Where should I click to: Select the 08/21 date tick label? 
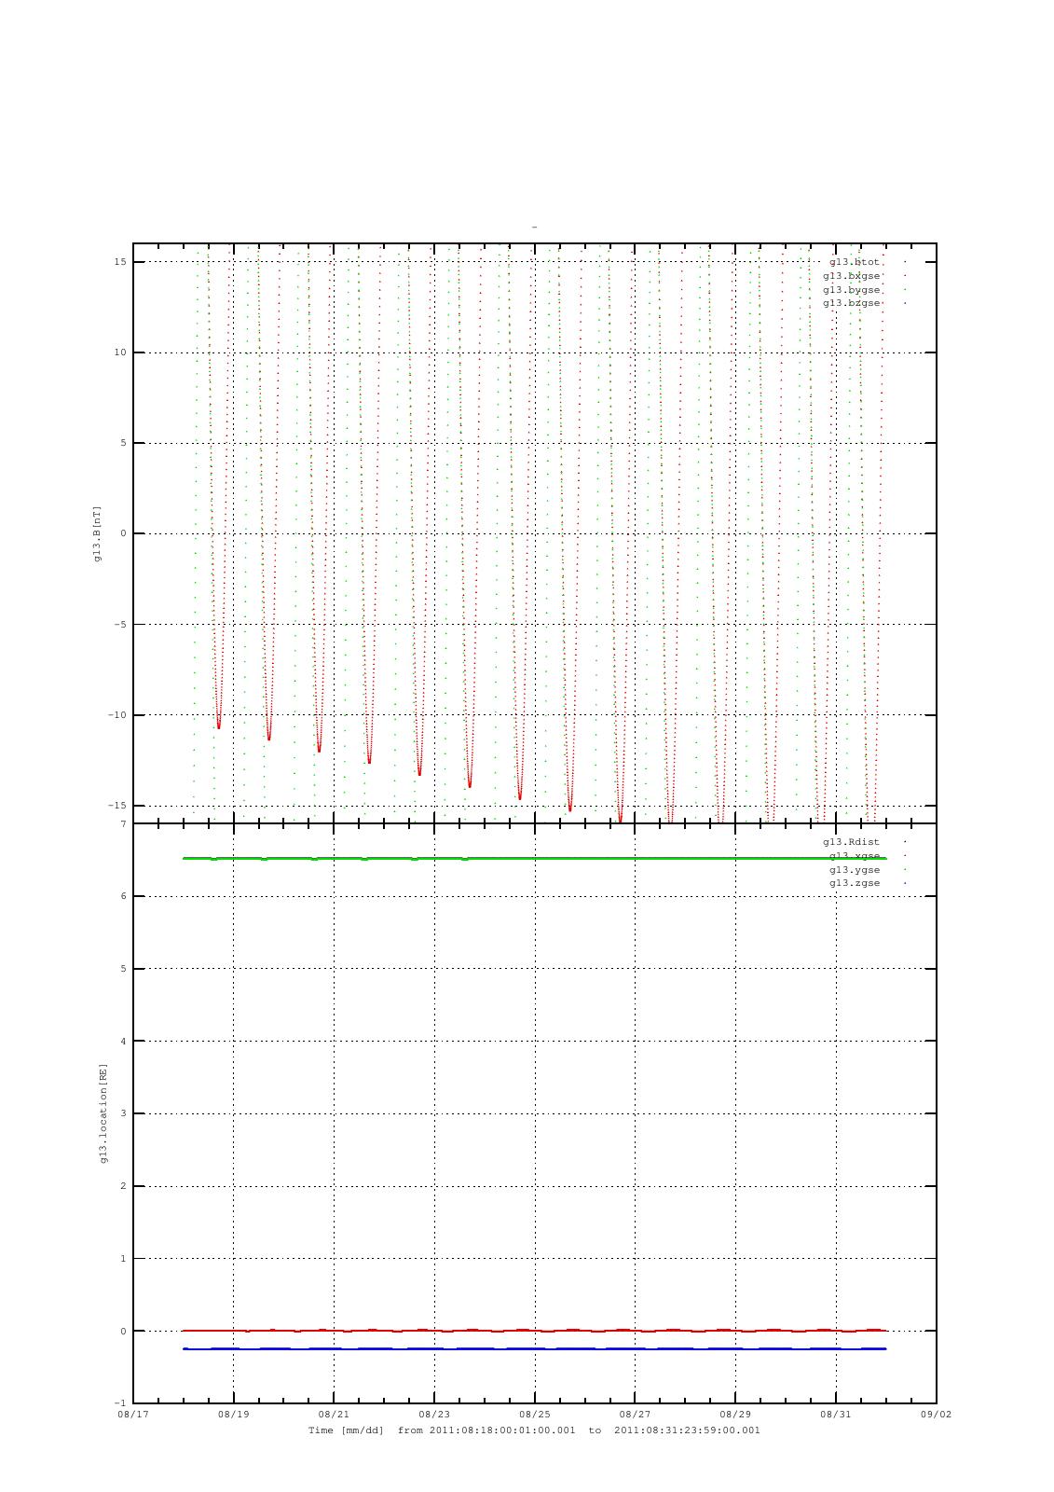point(334,1415)
